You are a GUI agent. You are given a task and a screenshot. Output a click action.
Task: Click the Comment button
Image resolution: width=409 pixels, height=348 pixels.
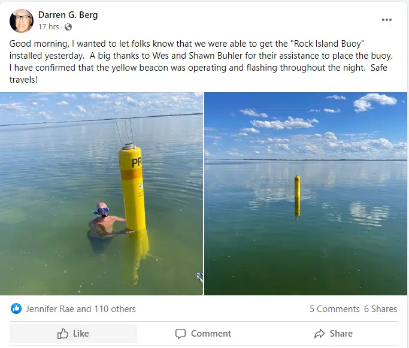pyautogui.click(x=203, y=334)
